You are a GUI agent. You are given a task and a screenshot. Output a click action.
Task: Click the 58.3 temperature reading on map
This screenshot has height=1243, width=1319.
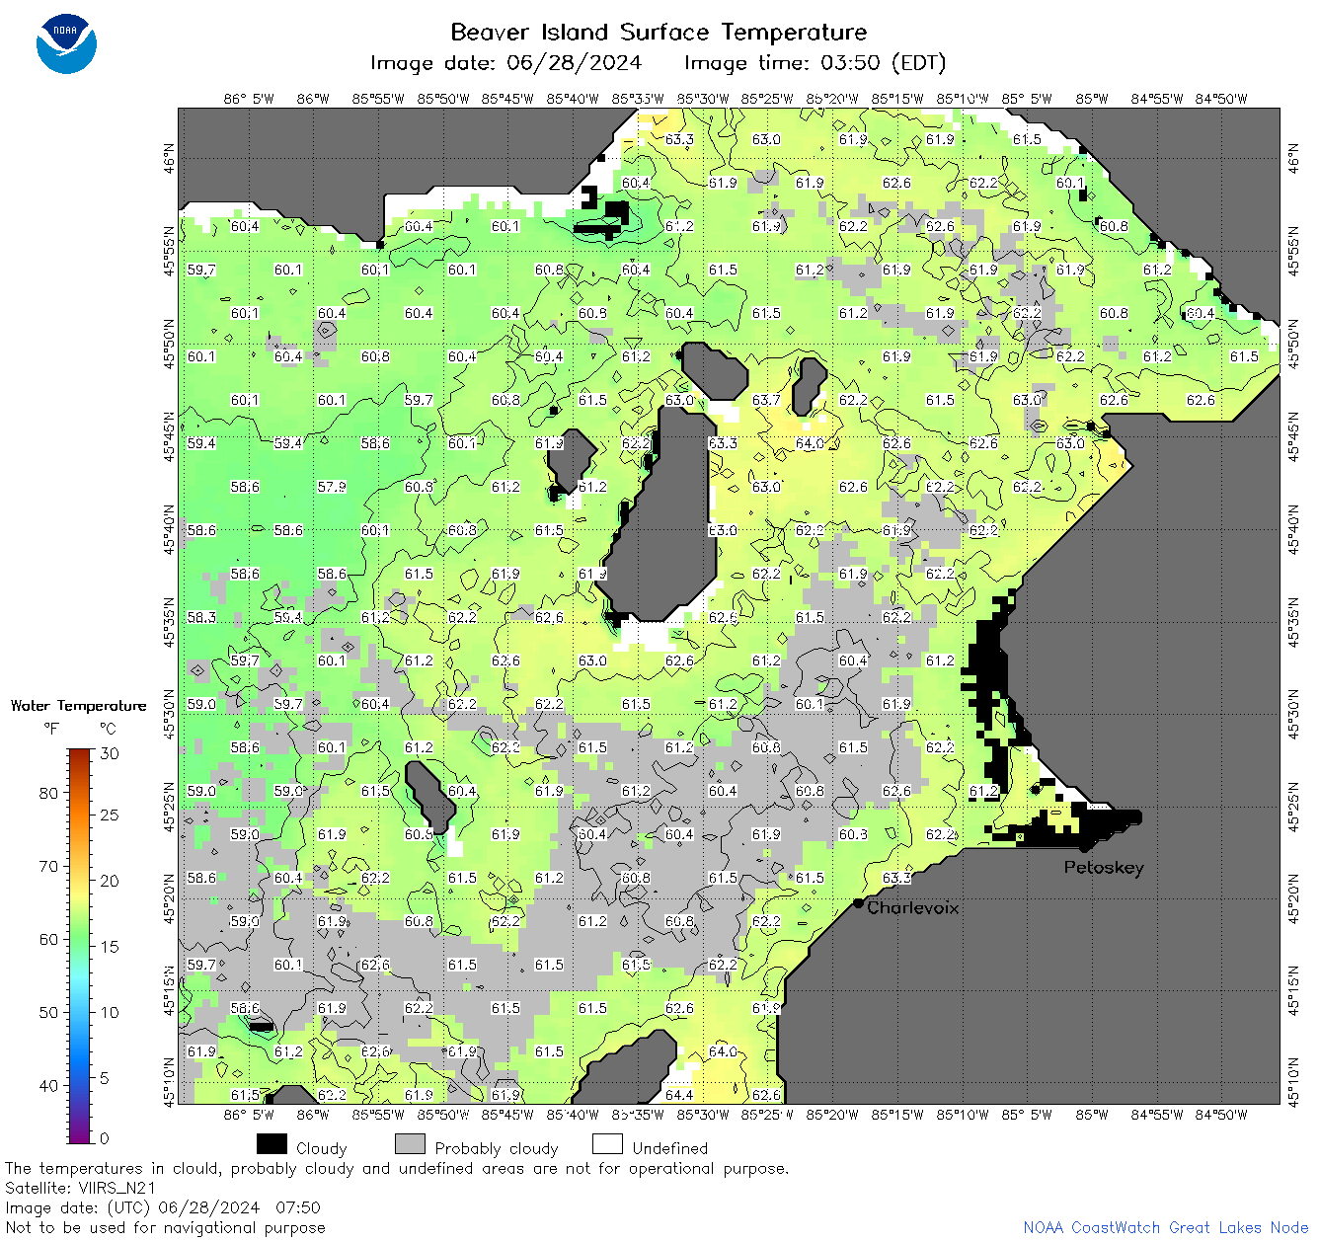(201, 617)
